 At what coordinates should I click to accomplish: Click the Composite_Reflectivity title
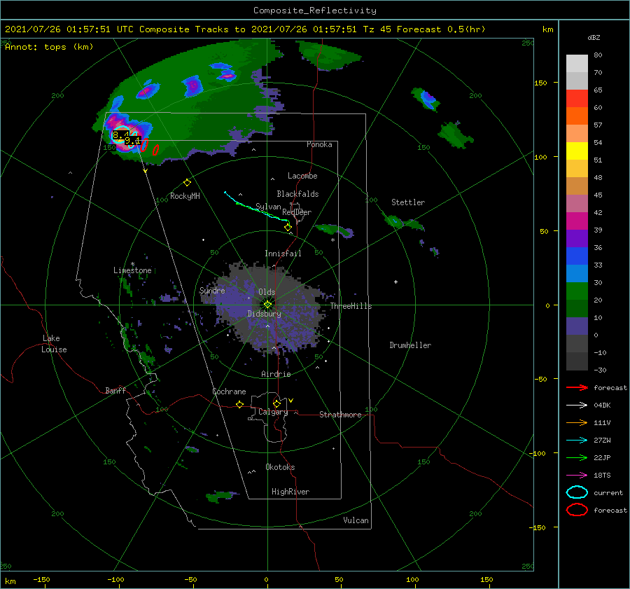tap(315, 11)
